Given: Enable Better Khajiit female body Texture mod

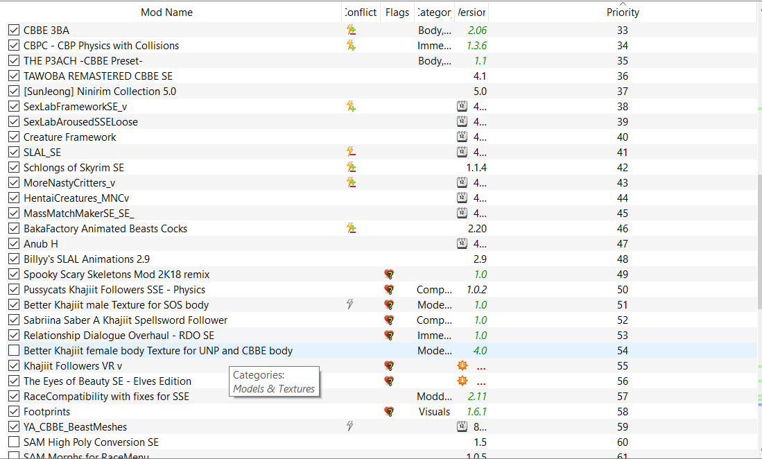Looking at the screenshot, I should pyautogui.click(x=14, y=350).
